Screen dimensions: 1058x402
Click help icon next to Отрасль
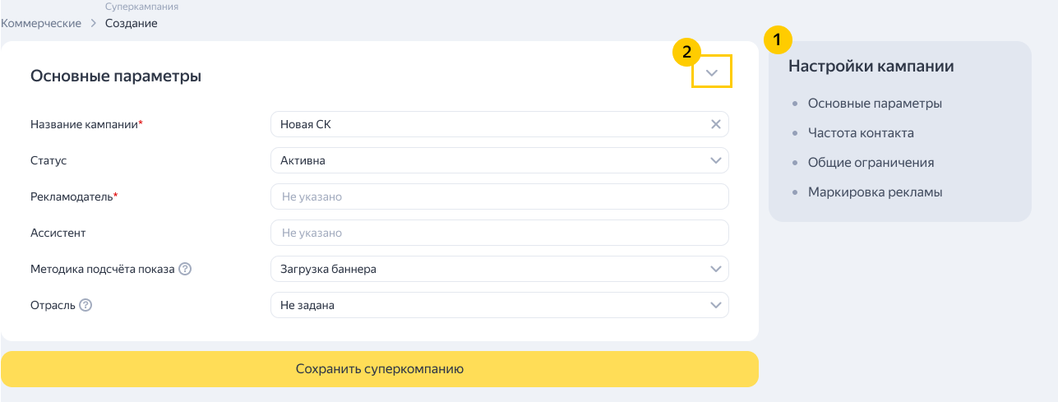(x=85, y=305)
